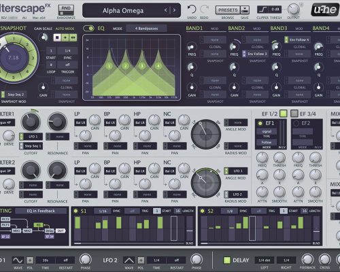Viewport: 340px width, 272px height.
Task: Click the Band1 MOD label
Action: pyautogui.click(x=214, y=29)
